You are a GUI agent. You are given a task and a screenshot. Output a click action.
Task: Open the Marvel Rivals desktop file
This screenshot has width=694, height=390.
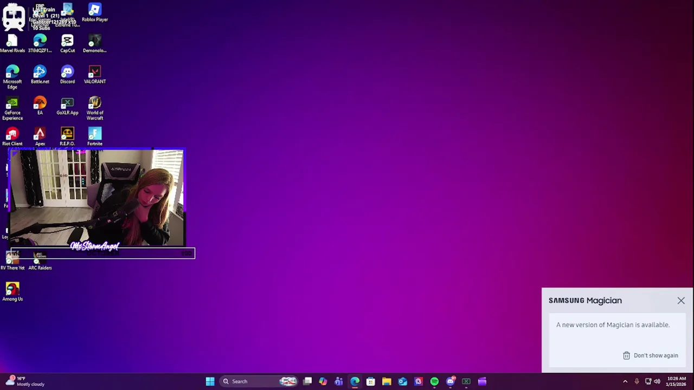point(12,44)
